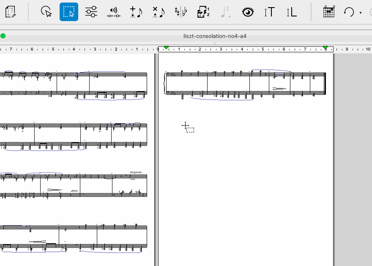Select the voices 1 and 2 tool
Viewport: 372px width, 266px height.
coord(203,12)
